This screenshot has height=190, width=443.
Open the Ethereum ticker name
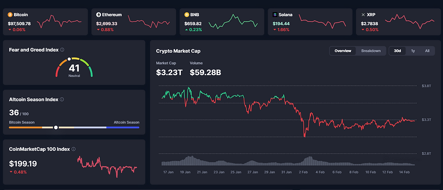112,14
